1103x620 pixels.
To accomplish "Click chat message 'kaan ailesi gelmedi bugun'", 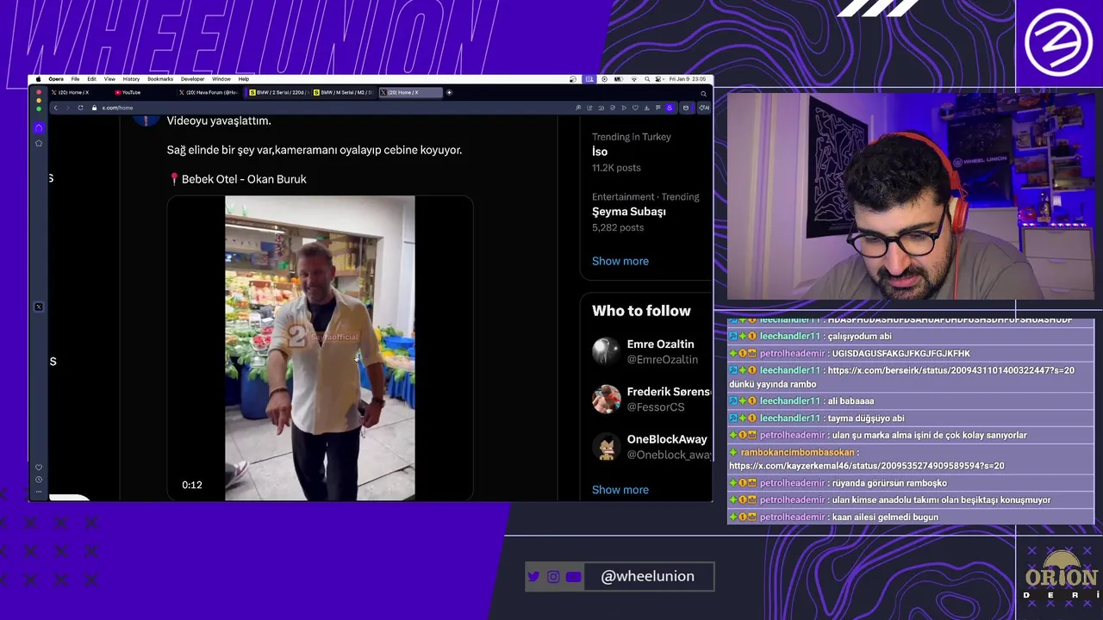I will 885,518.
